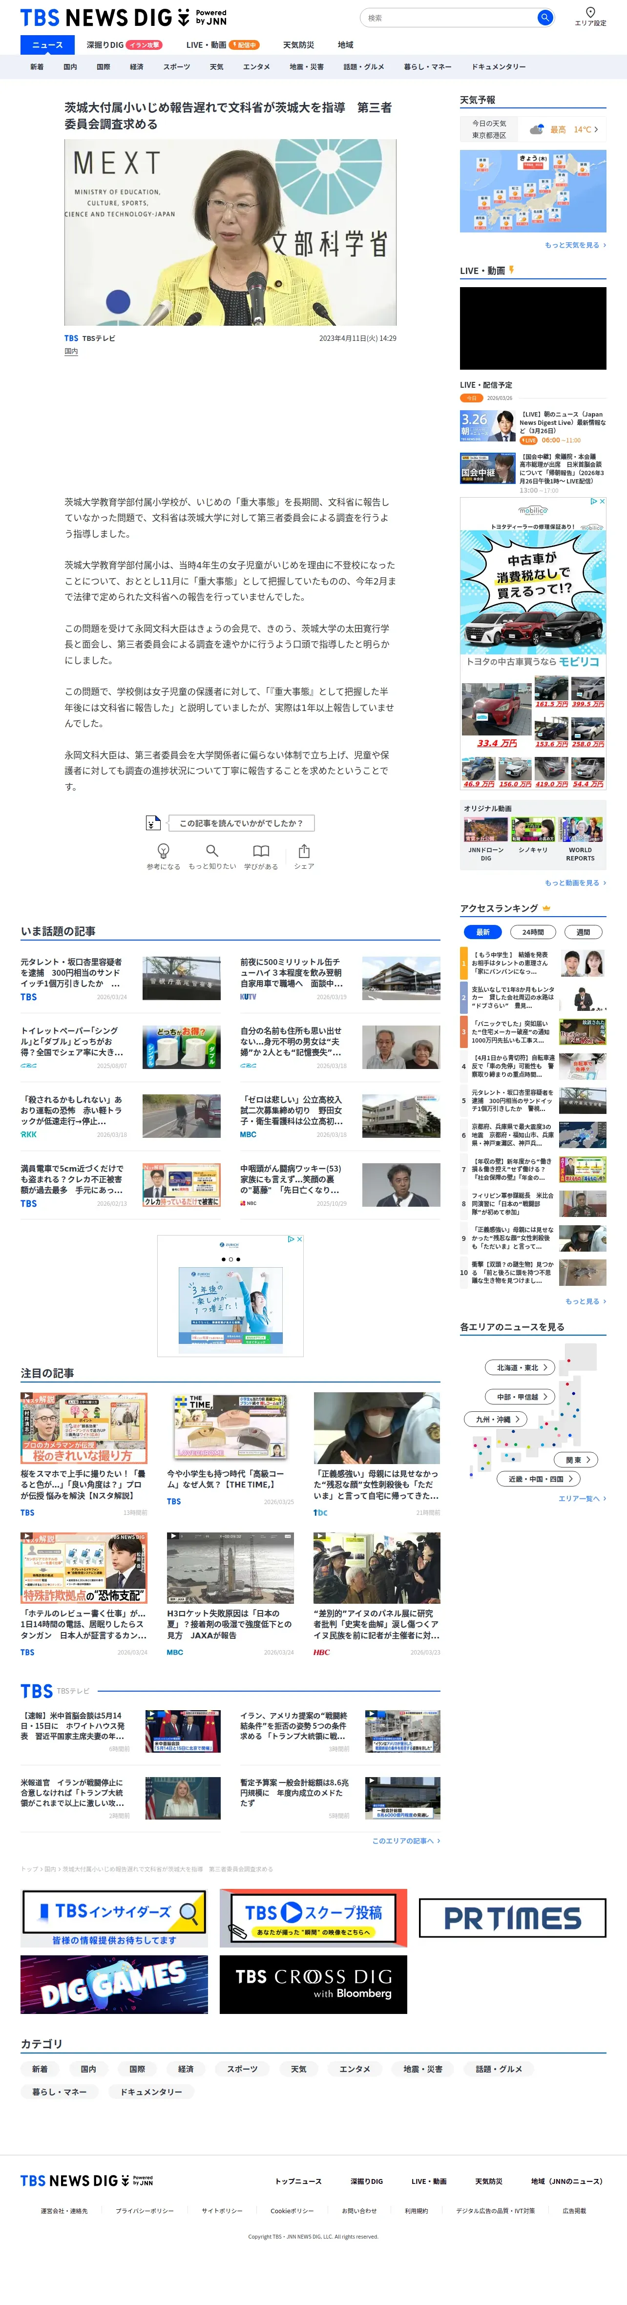Click the TBS NEWS DIG header logo
This screenshot has width=627, height=2305.
124,17
